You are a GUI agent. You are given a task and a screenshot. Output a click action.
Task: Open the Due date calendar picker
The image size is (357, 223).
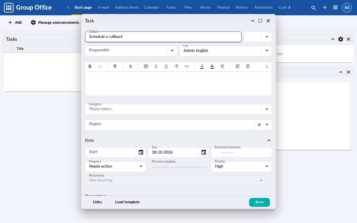tap(204, 152)
